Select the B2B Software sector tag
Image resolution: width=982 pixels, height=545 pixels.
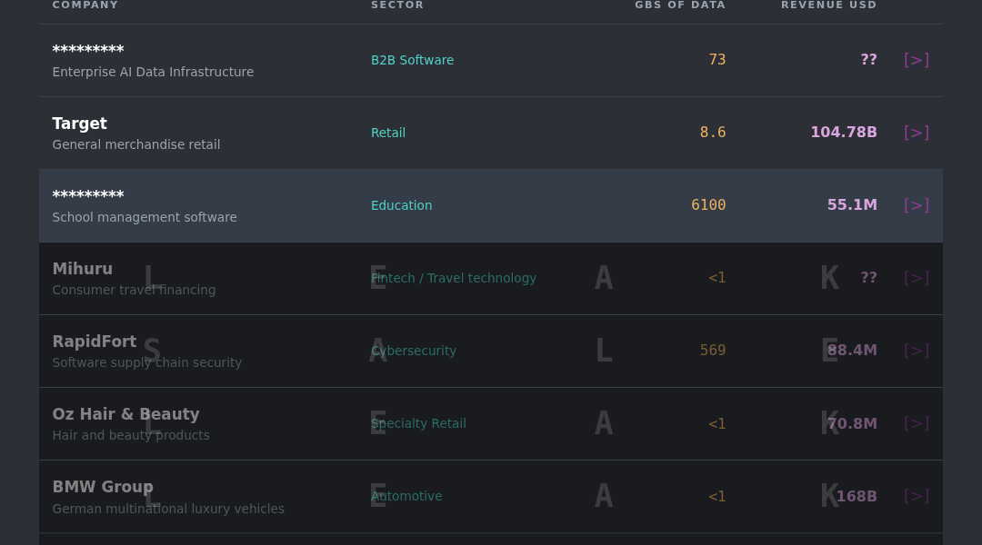point(412,60)
